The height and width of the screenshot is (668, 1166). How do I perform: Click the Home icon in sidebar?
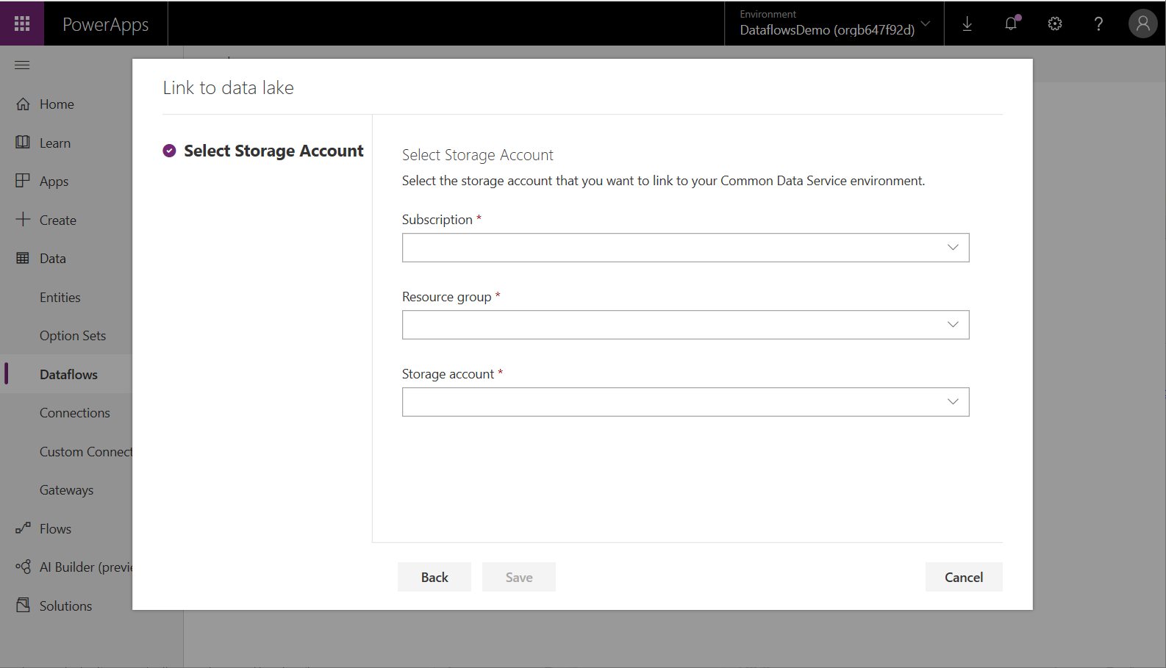pos(24,104)
